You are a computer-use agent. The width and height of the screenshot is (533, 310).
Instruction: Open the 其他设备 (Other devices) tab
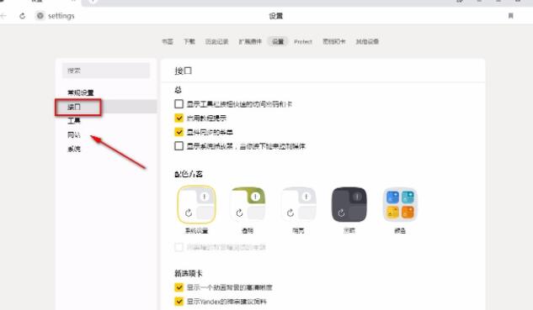click(x=367, y=41)
